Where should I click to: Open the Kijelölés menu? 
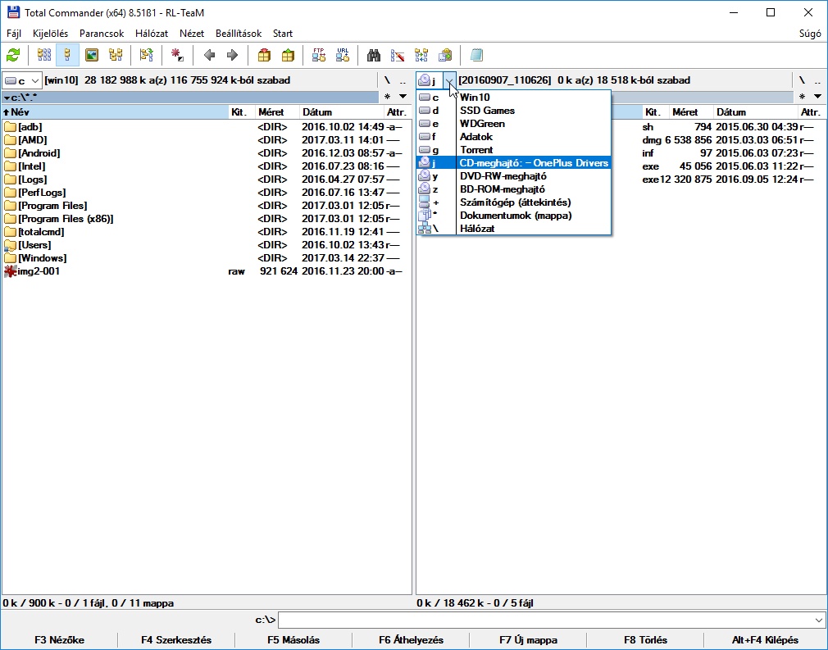[x=50, y=34]
